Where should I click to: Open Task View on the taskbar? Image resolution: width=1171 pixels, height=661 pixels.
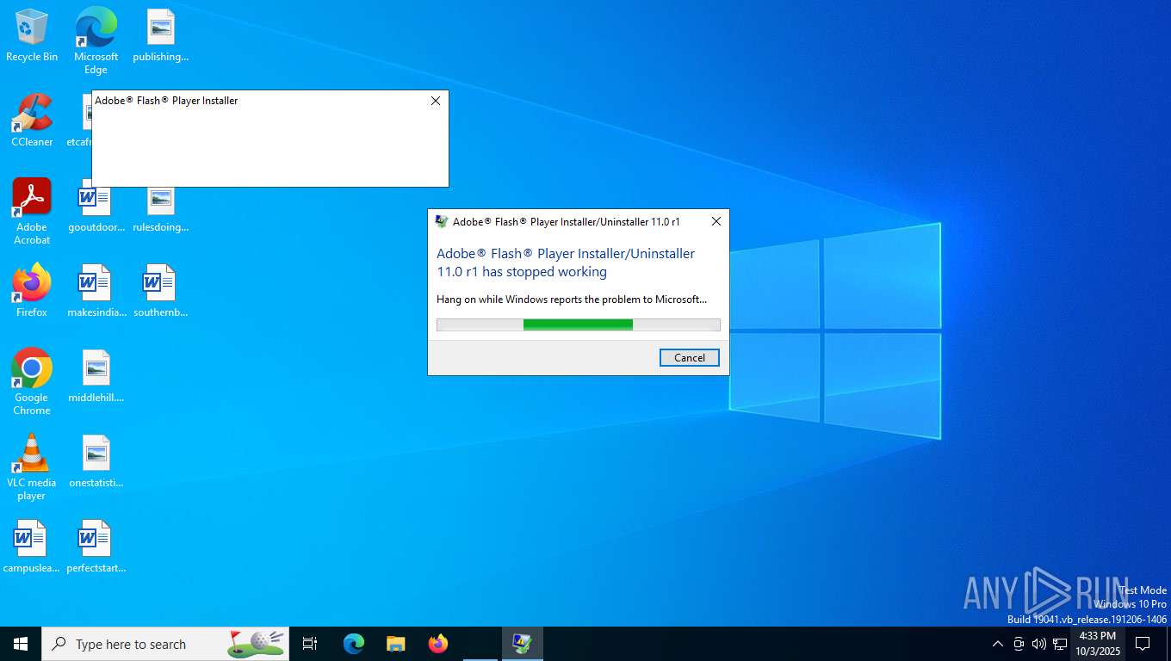(310, 644)
